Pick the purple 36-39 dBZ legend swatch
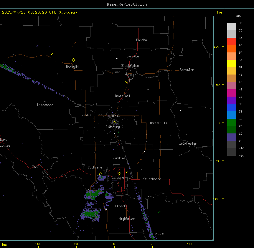Viewport: 254px width, 248px height. tap(232, 100)
